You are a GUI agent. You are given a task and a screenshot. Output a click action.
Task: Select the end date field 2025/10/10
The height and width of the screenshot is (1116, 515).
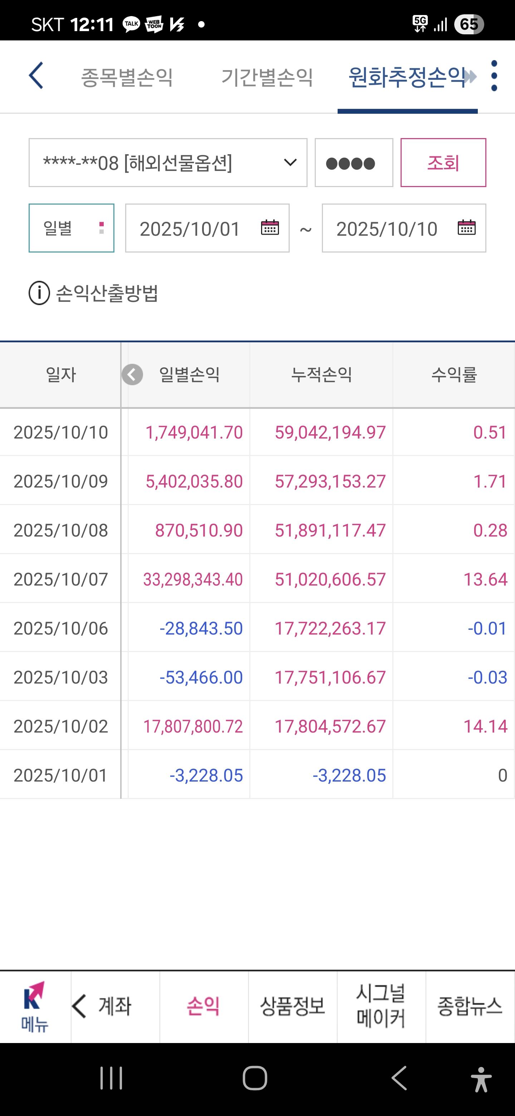point(404,228)
